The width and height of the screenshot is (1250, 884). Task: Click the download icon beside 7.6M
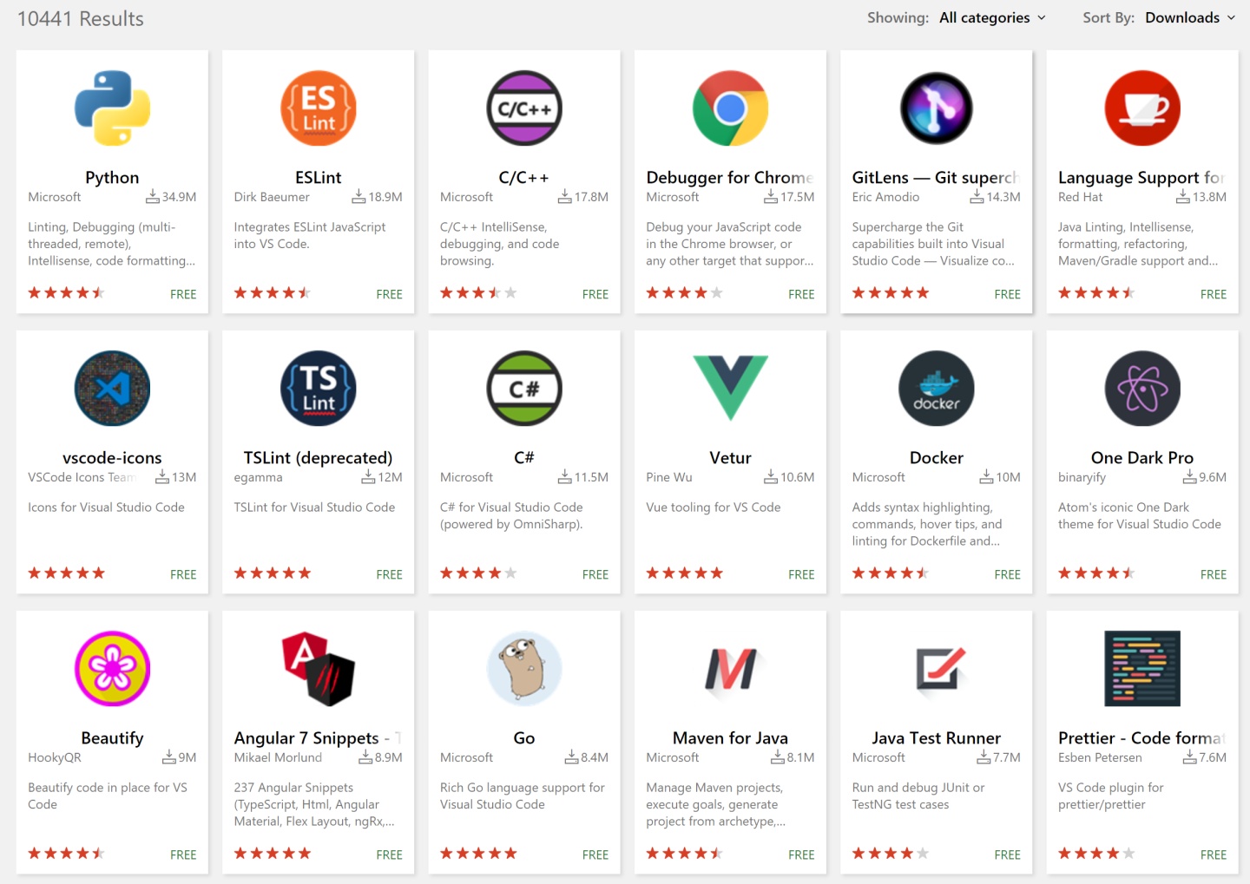point(1190,757)
